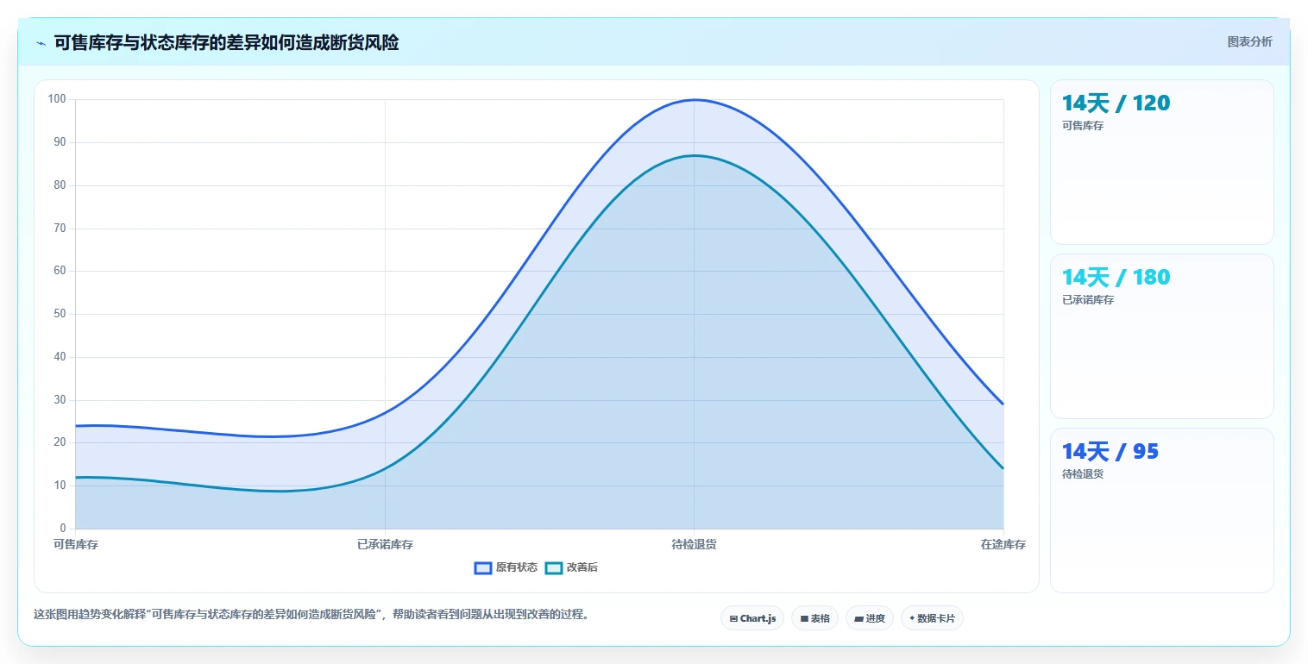The width and height of the screenshot is (1308, 664).
Task: Click the Chart.js tag
Action: coord(752,618)
